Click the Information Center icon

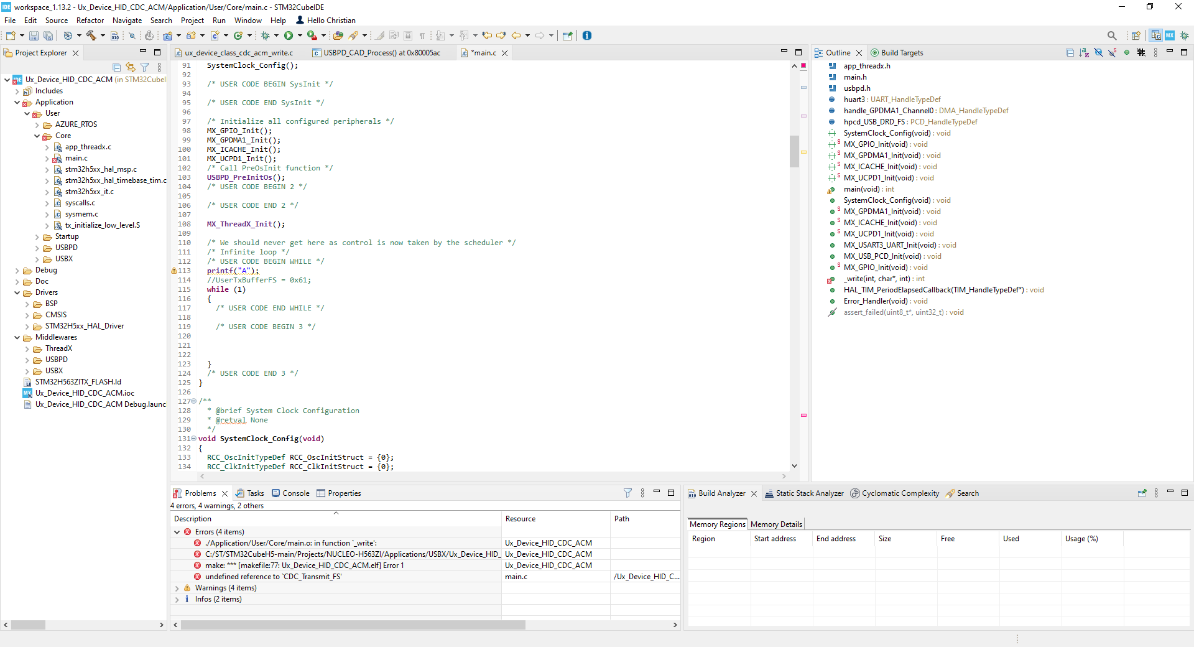pos(586,35)
